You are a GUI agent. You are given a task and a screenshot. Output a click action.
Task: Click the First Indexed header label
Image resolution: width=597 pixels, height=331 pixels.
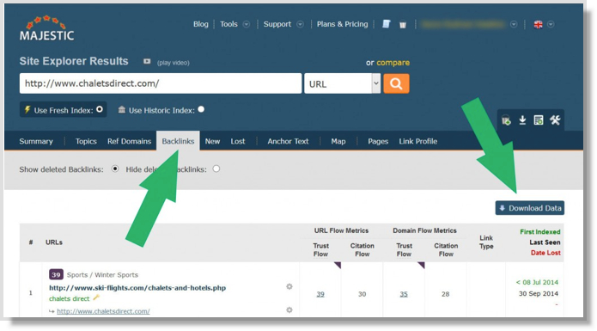coord(540,232)
